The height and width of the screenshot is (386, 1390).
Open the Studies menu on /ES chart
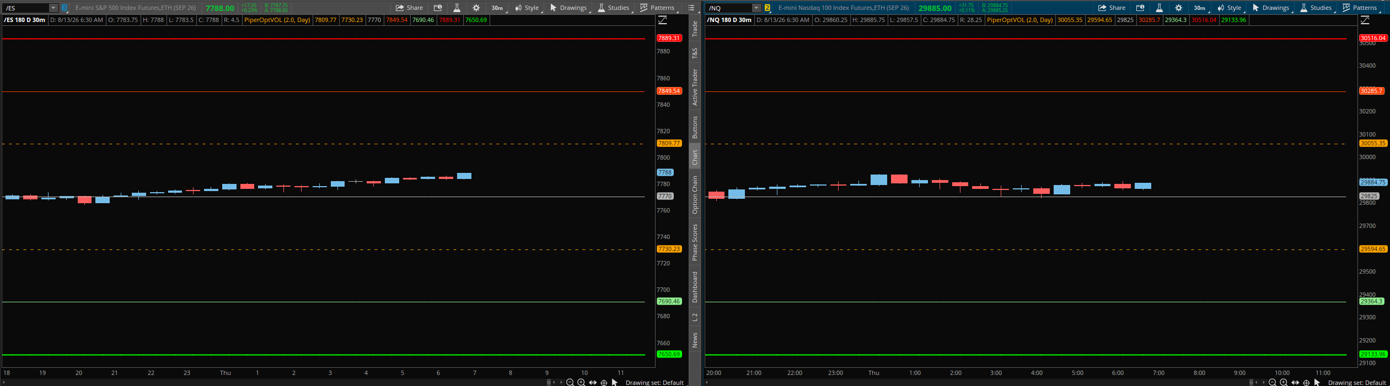[613, 8]
